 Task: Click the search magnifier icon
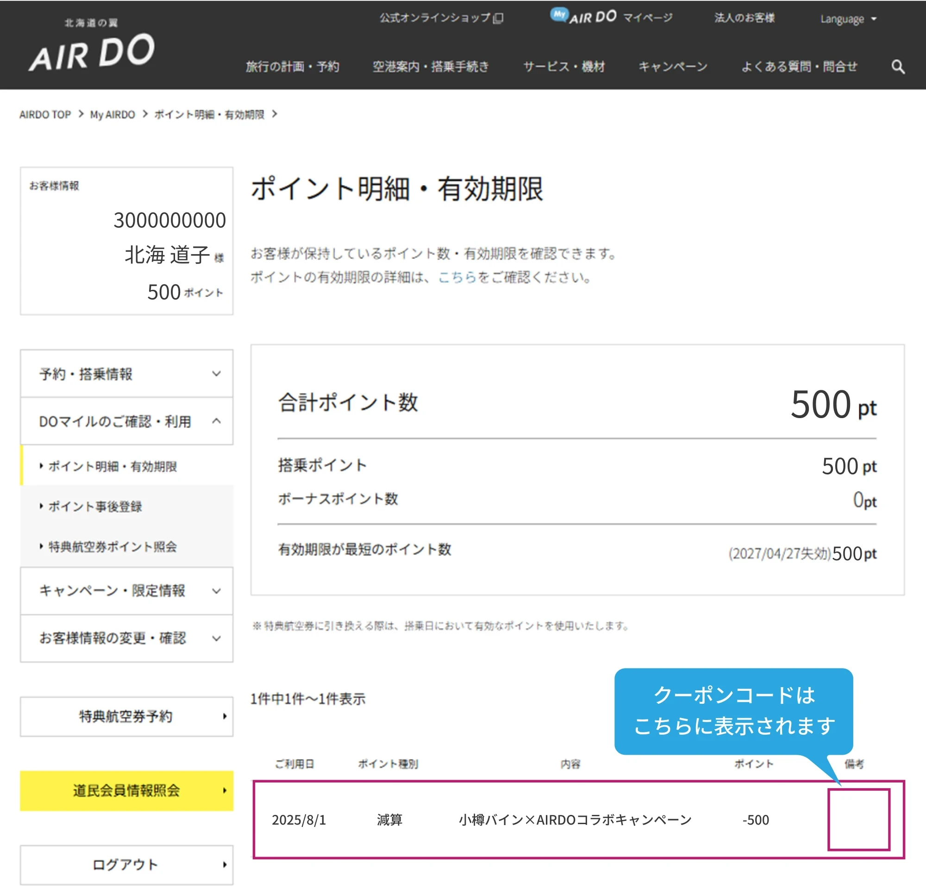pos(898,67)
